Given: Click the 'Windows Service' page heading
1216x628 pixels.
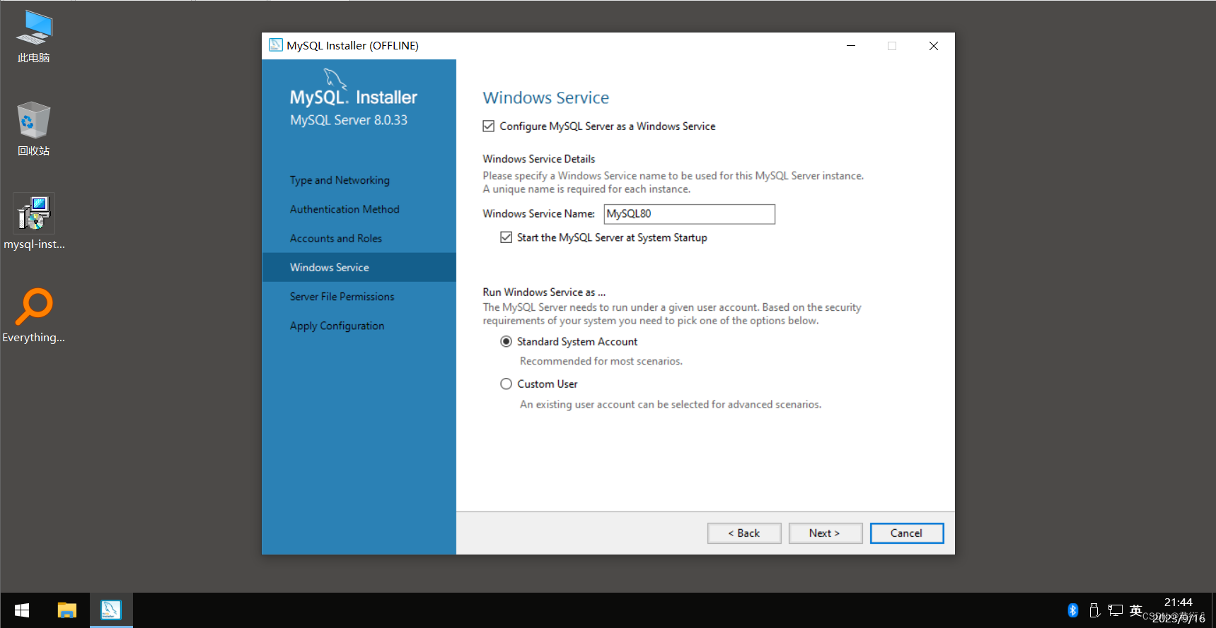Looking at the screenshot, I should (546, 98).
